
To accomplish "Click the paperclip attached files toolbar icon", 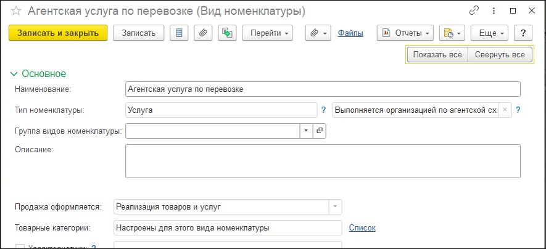I will (203, 33).
